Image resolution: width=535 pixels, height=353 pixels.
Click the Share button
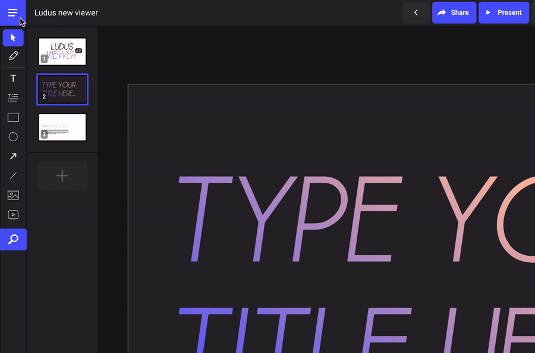pyautogui.click(x=454, y=12)
